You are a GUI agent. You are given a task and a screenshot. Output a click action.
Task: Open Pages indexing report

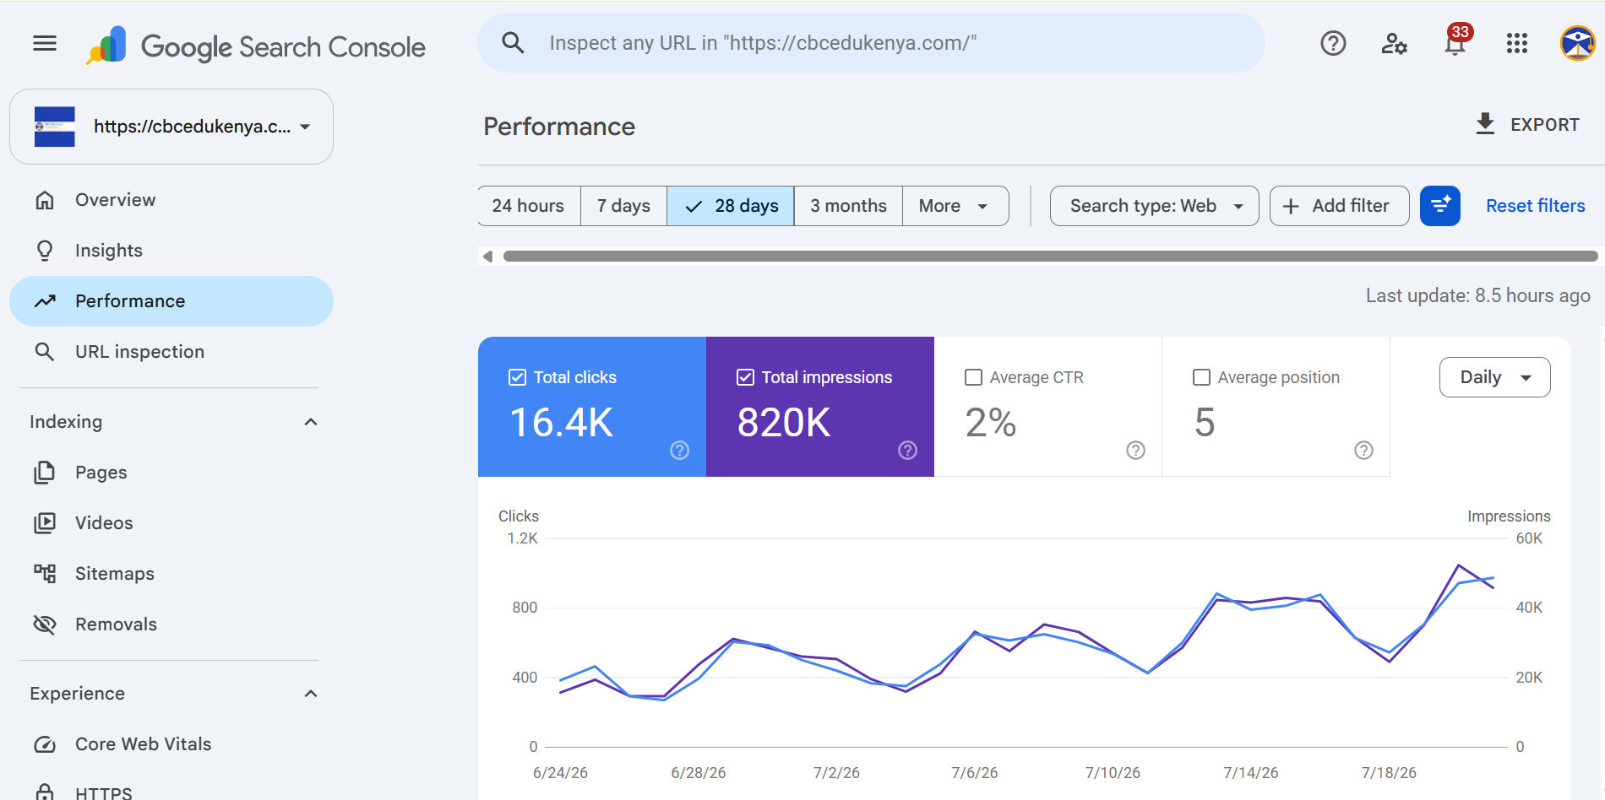(171, 473)
